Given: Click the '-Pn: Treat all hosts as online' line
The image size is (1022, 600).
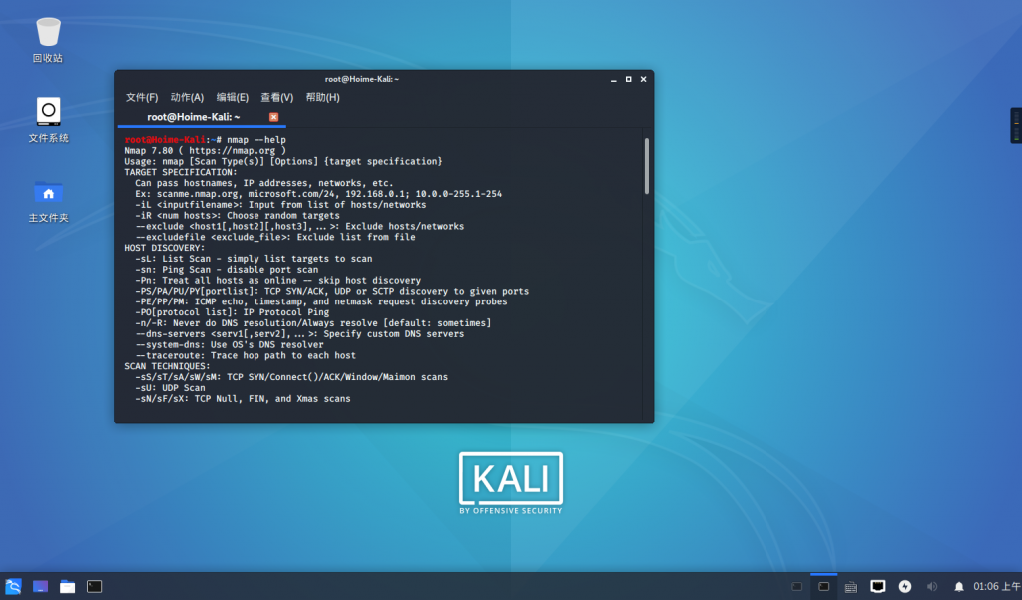Looking at the screenshot, I should [x=277, y=280].
